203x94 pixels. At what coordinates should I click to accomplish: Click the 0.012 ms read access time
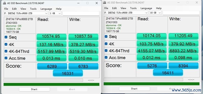pyautogui.click(x=151, y=58)
